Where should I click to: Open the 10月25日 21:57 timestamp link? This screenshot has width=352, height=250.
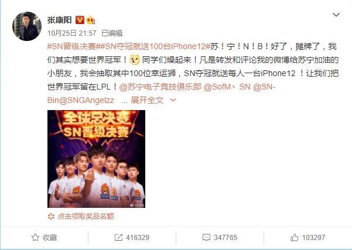click(x=72, y=33)
